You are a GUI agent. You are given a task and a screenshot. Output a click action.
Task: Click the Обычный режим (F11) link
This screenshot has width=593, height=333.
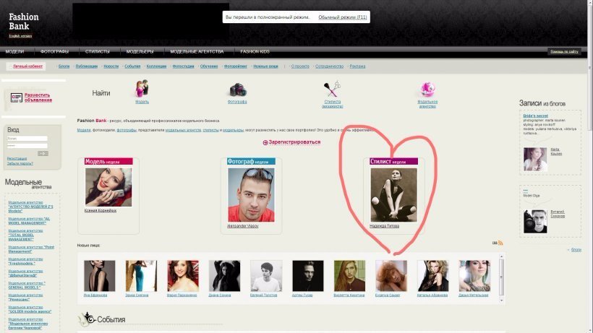pos(343,17)
